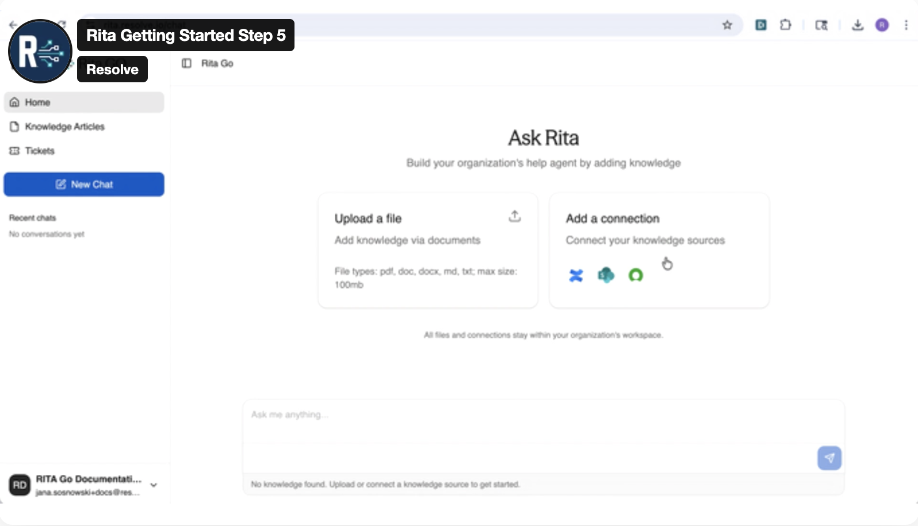Click the green ServiceNow connection icon
Viewport: 918px width, 526px height.
pos(636,276)
